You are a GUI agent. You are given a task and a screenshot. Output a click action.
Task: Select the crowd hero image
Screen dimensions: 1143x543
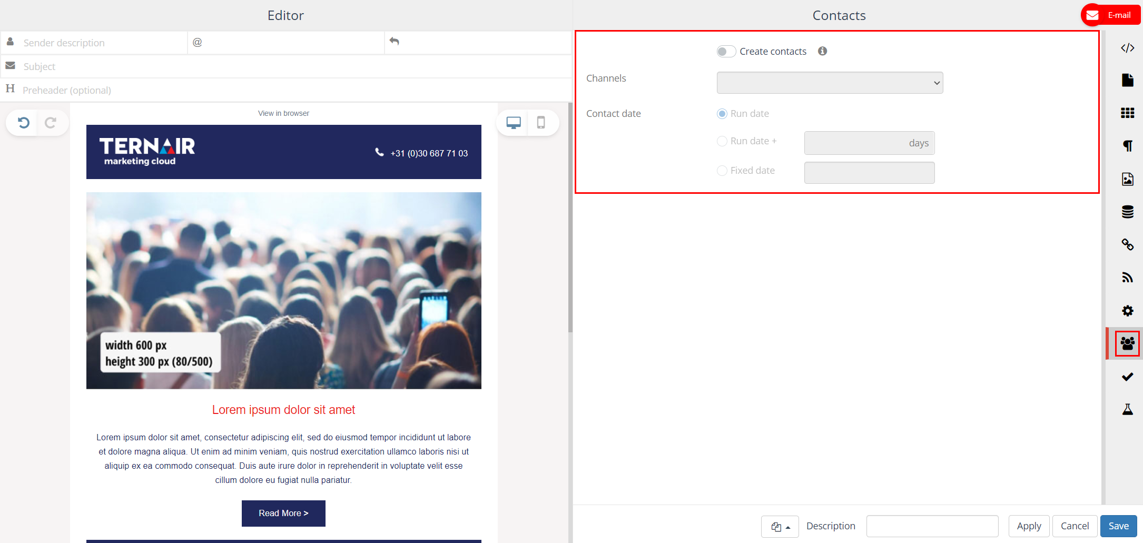click(x=283, y=291)
